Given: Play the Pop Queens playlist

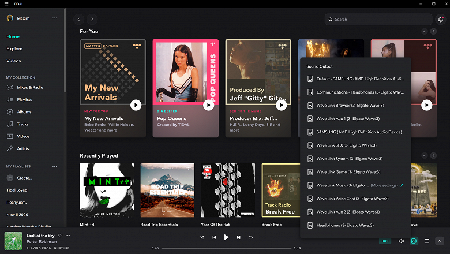Looking at the screenshot, I should click(208, 105).
